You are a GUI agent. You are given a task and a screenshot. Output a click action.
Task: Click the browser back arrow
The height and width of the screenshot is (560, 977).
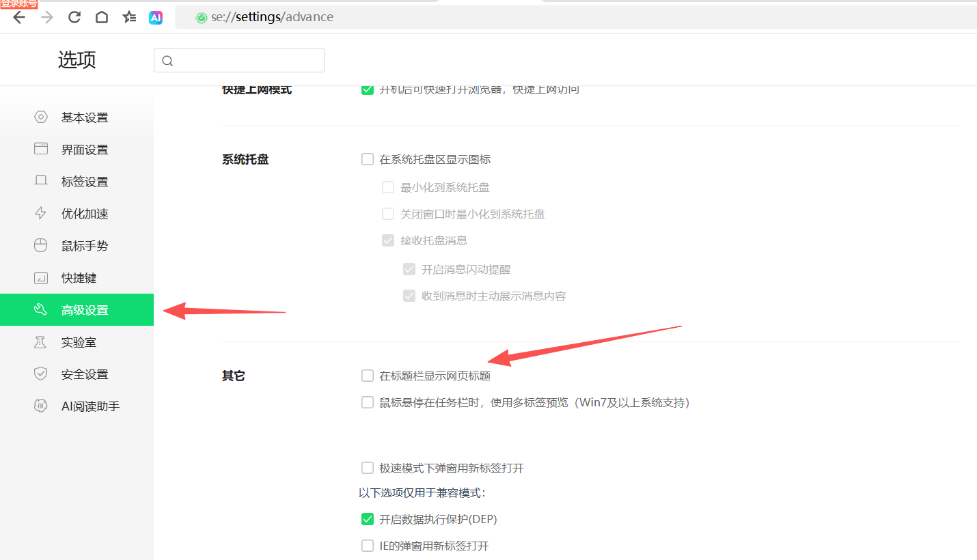(19, 17)
